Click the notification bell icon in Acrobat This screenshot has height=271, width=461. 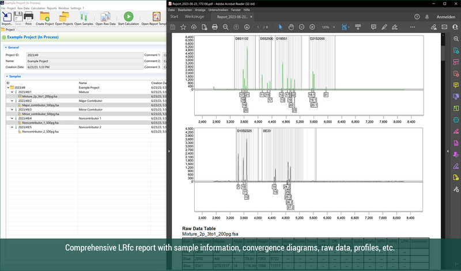click(427, 17)
